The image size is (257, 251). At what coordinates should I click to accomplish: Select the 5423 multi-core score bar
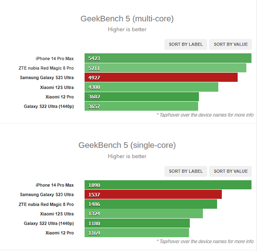pos(168,58)
